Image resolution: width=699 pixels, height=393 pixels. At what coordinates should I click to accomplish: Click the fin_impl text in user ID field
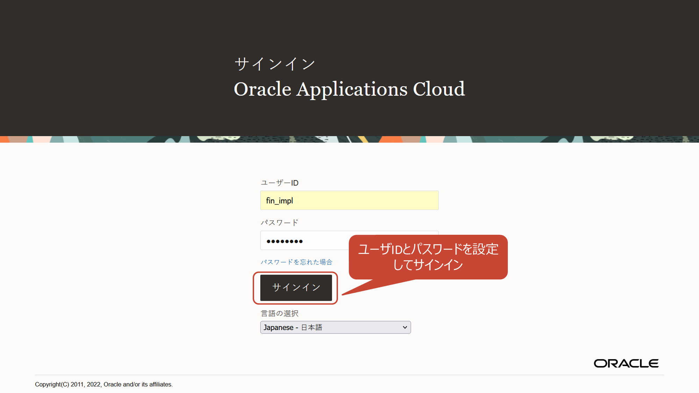pyautogui.click(x=279, y=201)
